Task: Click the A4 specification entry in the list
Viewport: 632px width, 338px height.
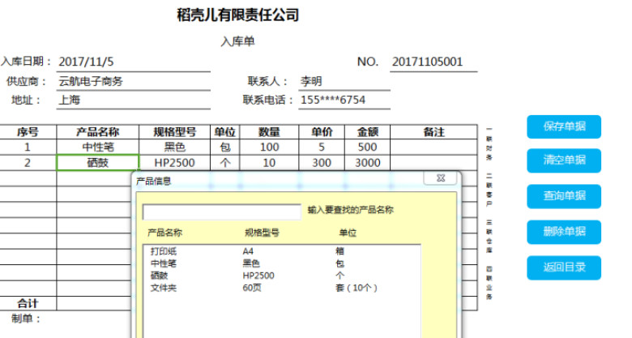Action: pos(248,251)
